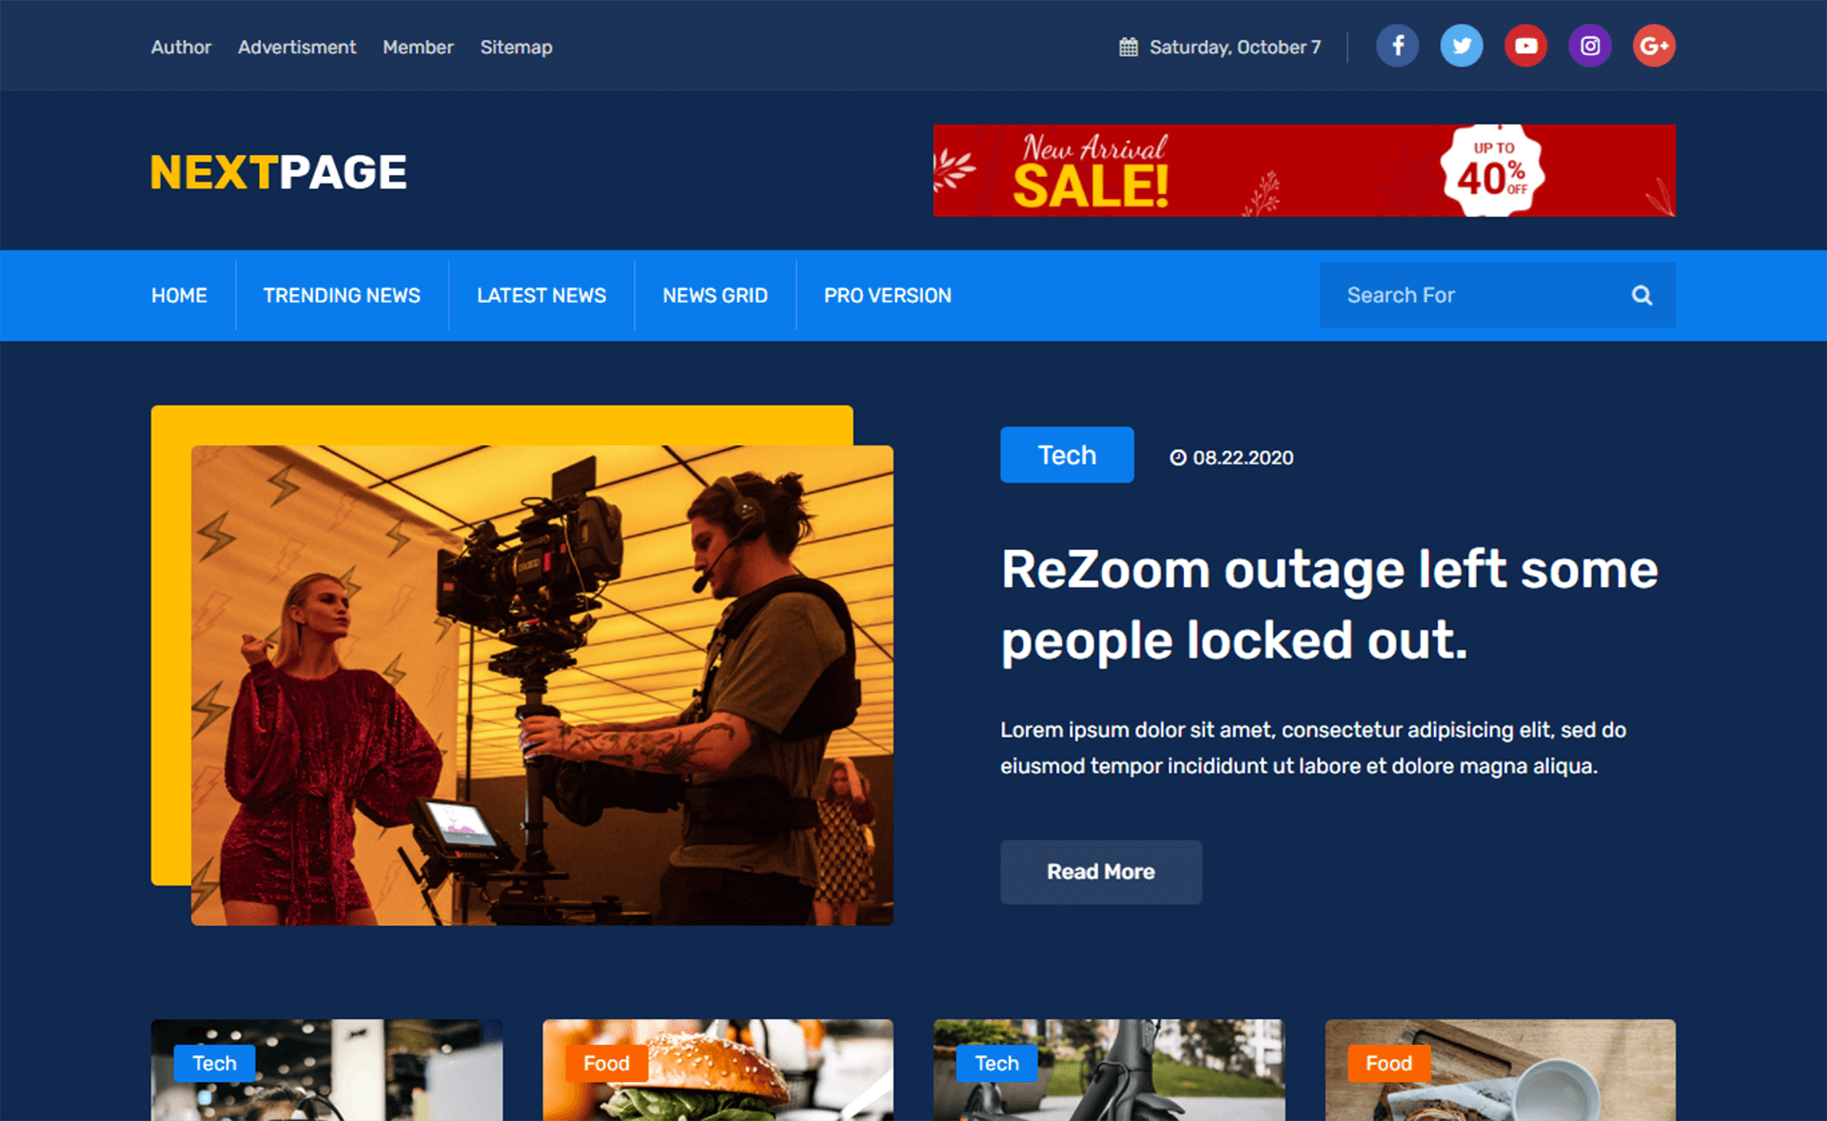This screenshot has width=1827, height=1121.
Task: Select the Food tag on the burger article
Action: tap(605, 1063)
